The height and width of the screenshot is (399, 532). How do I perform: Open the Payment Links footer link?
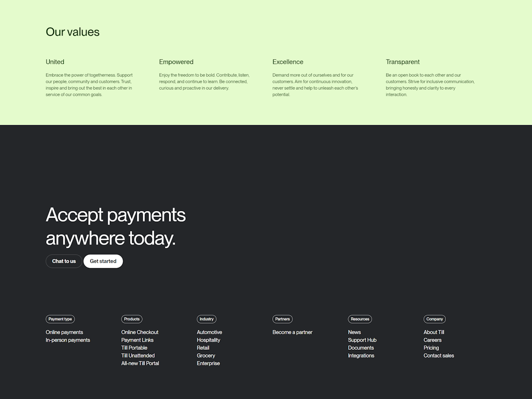click(137, 340)
